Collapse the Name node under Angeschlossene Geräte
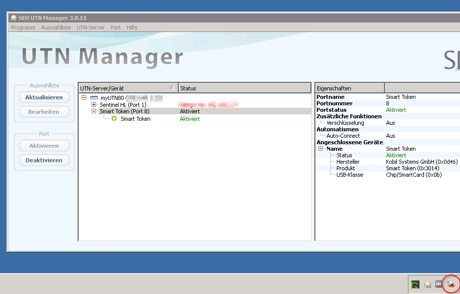The height and width of the screenshot is (294, 460). point(321,149)
